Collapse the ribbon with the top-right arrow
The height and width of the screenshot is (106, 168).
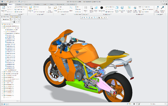(x=162, y=4)
